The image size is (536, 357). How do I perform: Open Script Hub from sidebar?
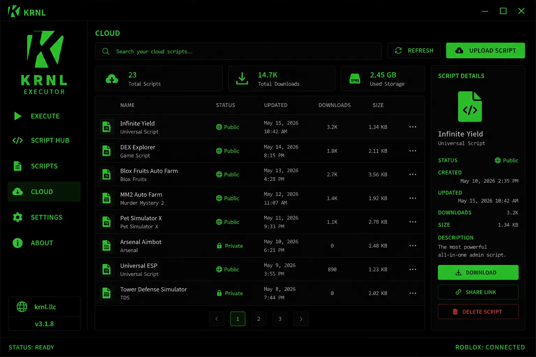44,140
